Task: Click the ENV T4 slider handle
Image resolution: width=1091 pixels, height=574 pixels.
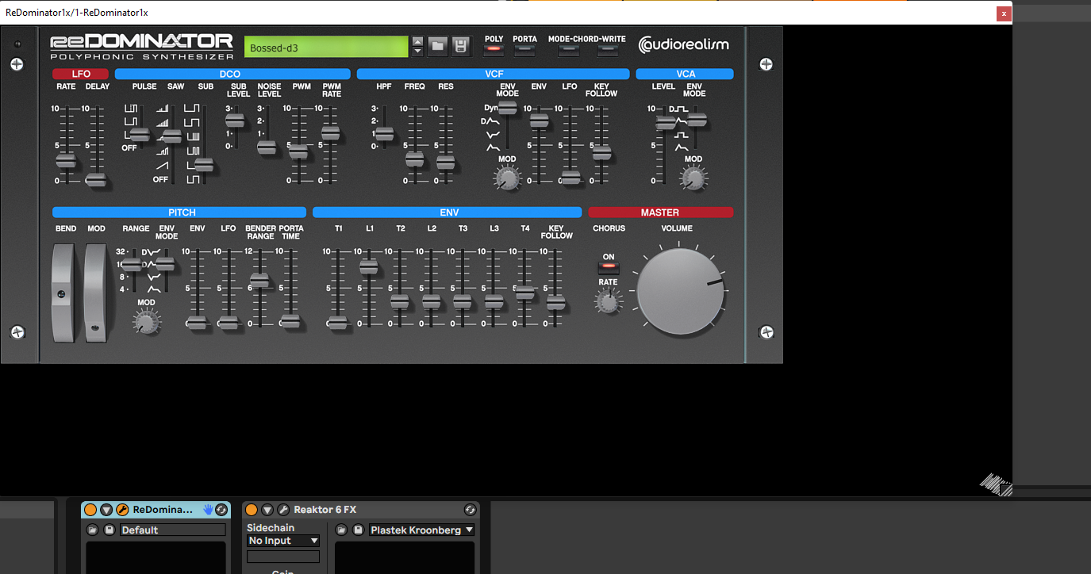Action: click(x=524, y=292)
